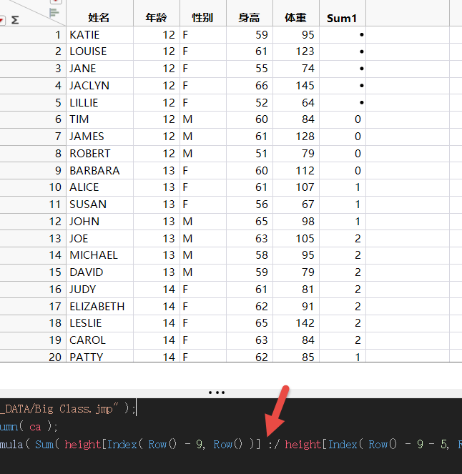Select the 性别 column header
The width and height of the screenshot is (462, 474).
[x=203, y=18]
